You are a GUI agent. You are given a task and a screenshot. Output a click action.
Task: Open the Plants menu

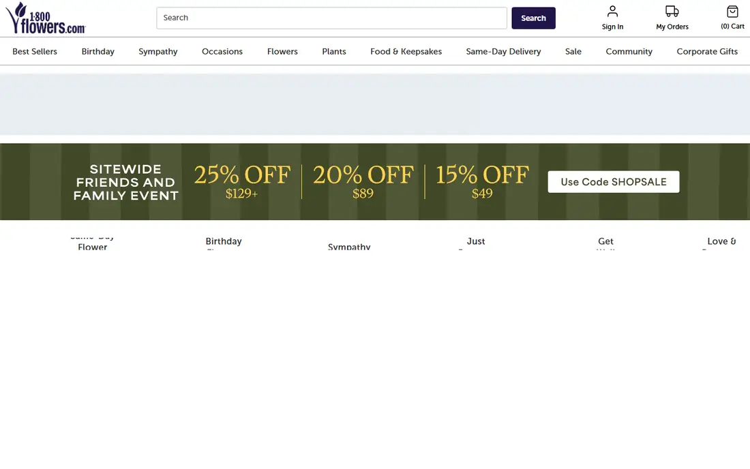(334, 52)
